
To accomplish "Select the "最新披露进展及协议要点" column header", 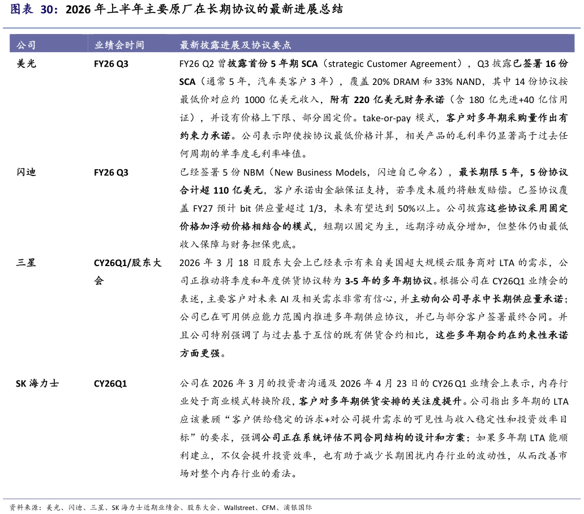I will pos(235,45).
